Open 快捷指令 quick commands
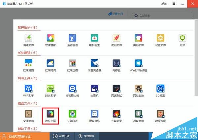Viewport: 198px width, 140px height. [x=86, y=136]
